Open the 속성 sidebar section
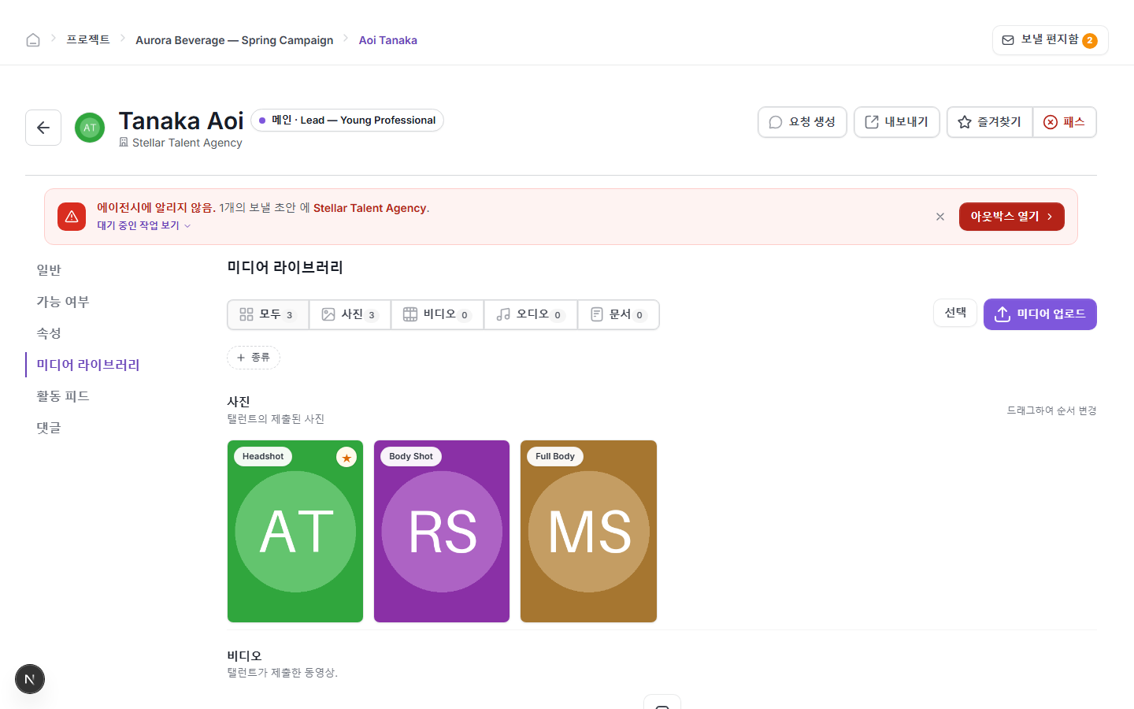 pyautogui.click(x=49, y=333)
